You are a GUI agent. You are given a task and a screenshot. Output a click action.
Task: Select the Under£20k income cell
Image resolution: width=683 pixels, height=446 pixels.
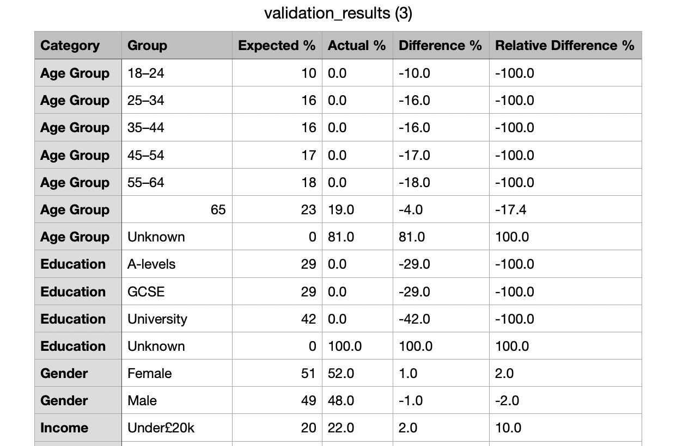[x=161, y=428]
